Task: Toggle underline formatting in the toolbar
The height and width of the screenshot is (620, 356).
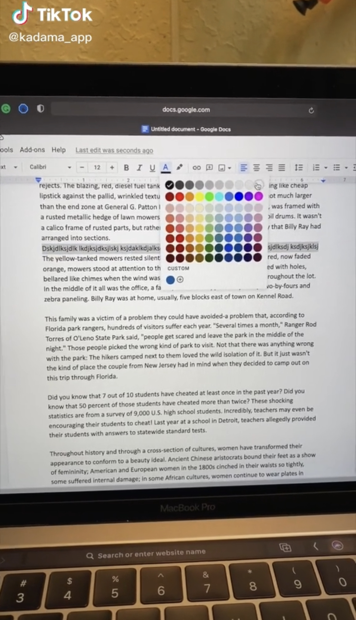Action: pos(152,168)
